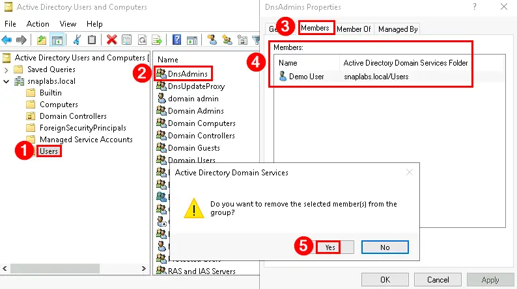
Task: Open the View menu
Action: [x=68, y=24]
